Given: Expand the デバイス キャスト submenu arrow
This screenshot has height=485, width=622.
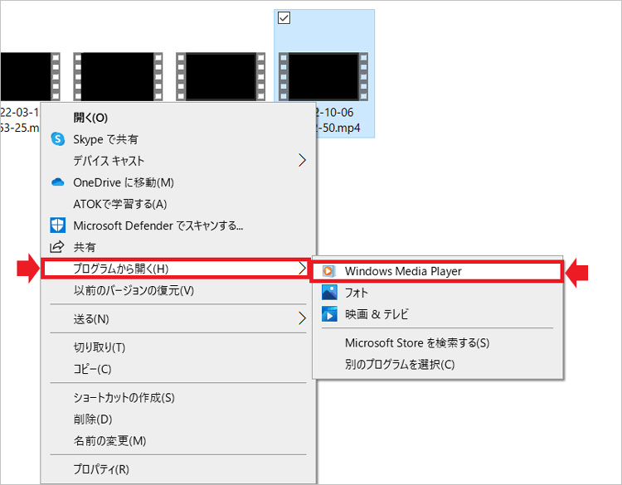Looking at the screenshot, I should pos(302,161).
